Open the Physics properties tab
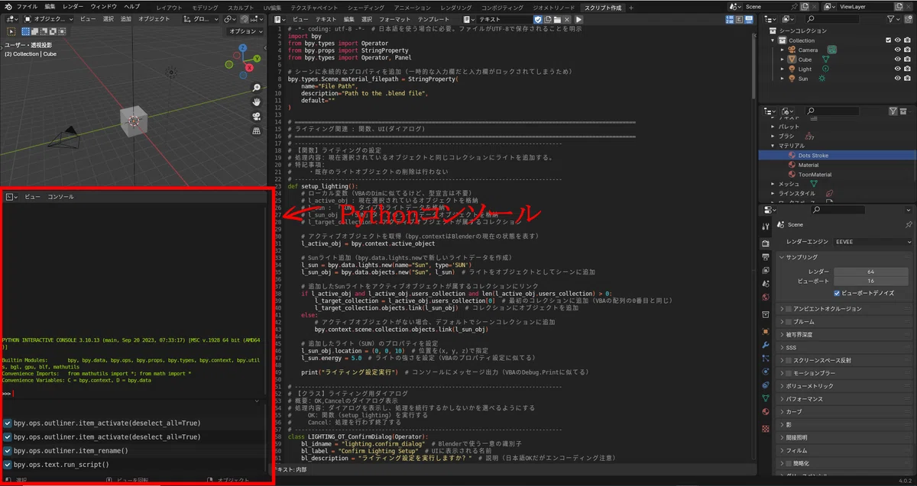 pyautogui.click(x=766, y=371)
